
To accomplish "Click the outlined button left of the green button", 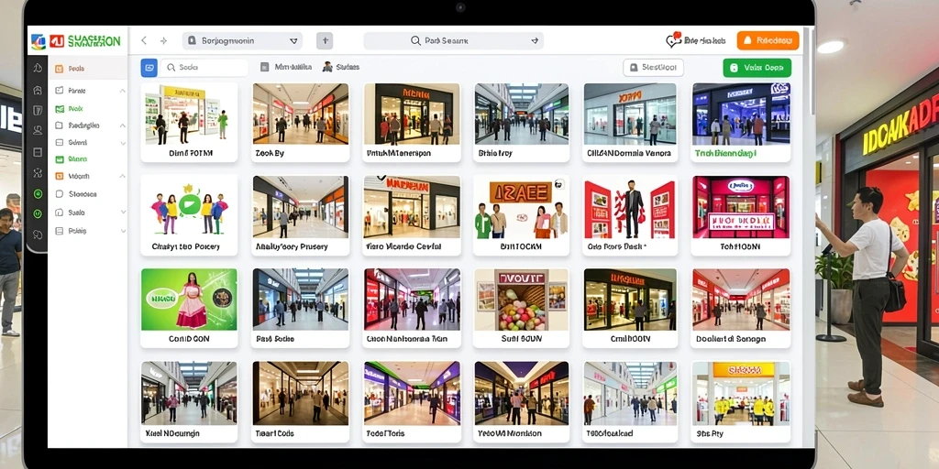I will 653,68.
